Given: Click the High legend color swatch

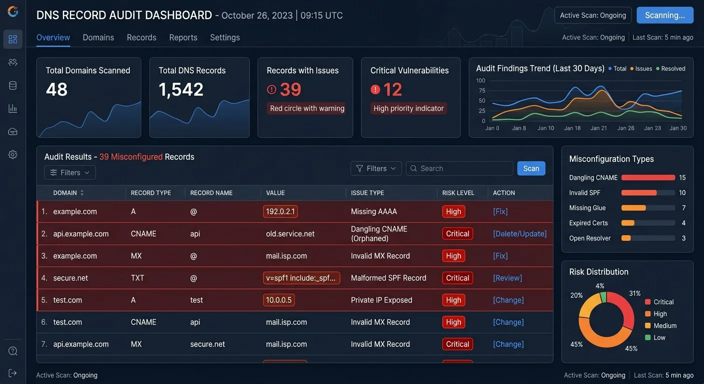Looking at the screenshot, I should click(647, 314).
